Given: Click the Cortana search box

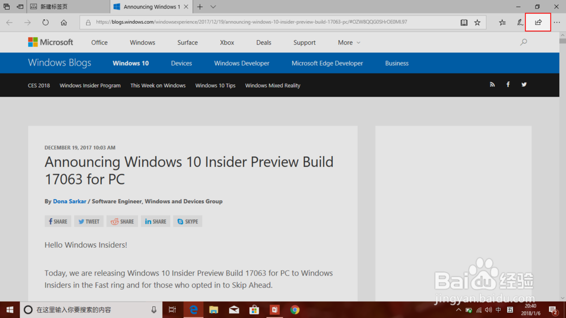Looking at the screenshot, I should click(91, 310).
